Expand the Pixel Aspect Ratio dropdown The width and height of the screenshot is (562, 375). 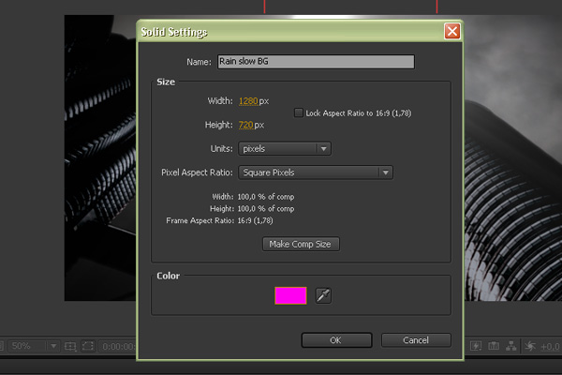tap(316, 172)
